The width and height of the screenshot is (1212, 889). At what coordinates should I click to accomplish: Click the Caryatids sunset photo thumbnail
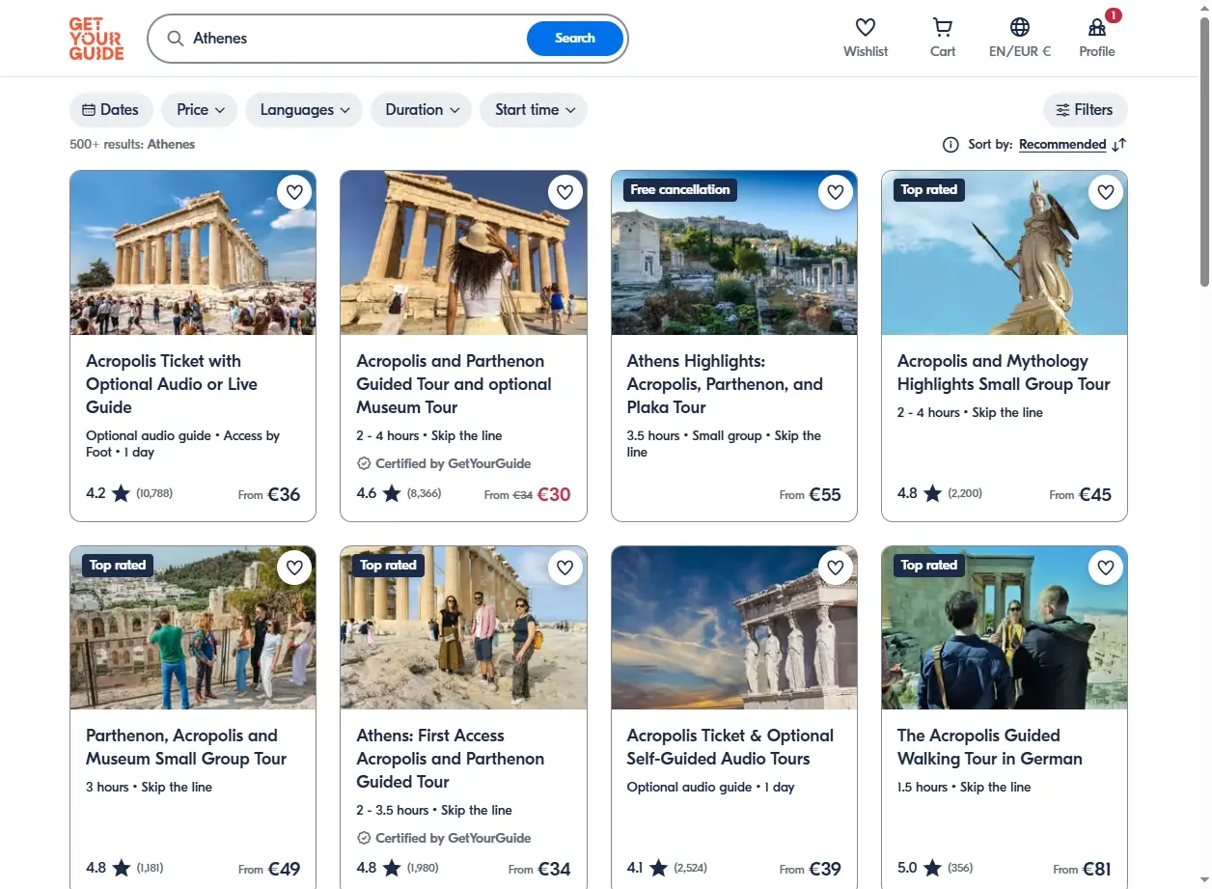[733, 628]
